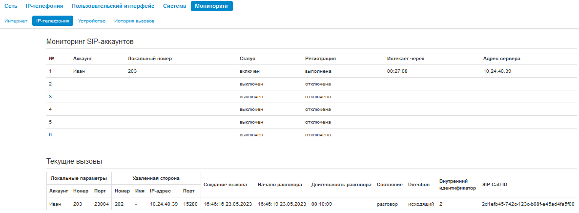Image resolution: width=579 pixels, height=213 pixels.
Task: Click the SIP Call-ID value of current call
Action: click(x=528, y=204)
